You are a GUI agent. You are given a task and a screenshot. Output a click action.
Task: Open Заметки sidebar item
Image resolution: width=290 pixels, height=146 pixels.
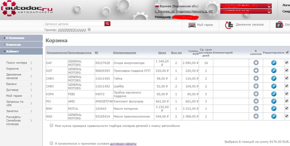point(19,111)
